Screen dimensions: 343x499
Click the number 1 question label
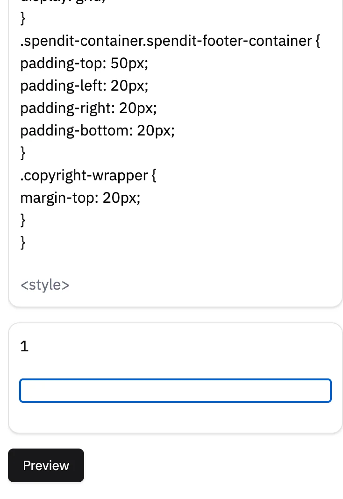click(x=25, y=346)
